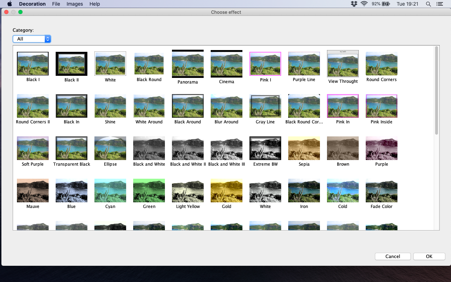Select the Cyan tint effect

coord(110,190)
